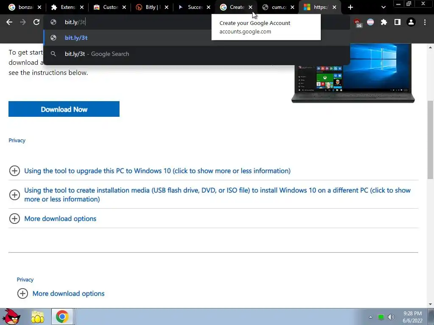The width and height of the screenshot is (434, 325).
Task: Click the scrollbar up arrow
Action: pyautogui.click(x=431, y=47)
